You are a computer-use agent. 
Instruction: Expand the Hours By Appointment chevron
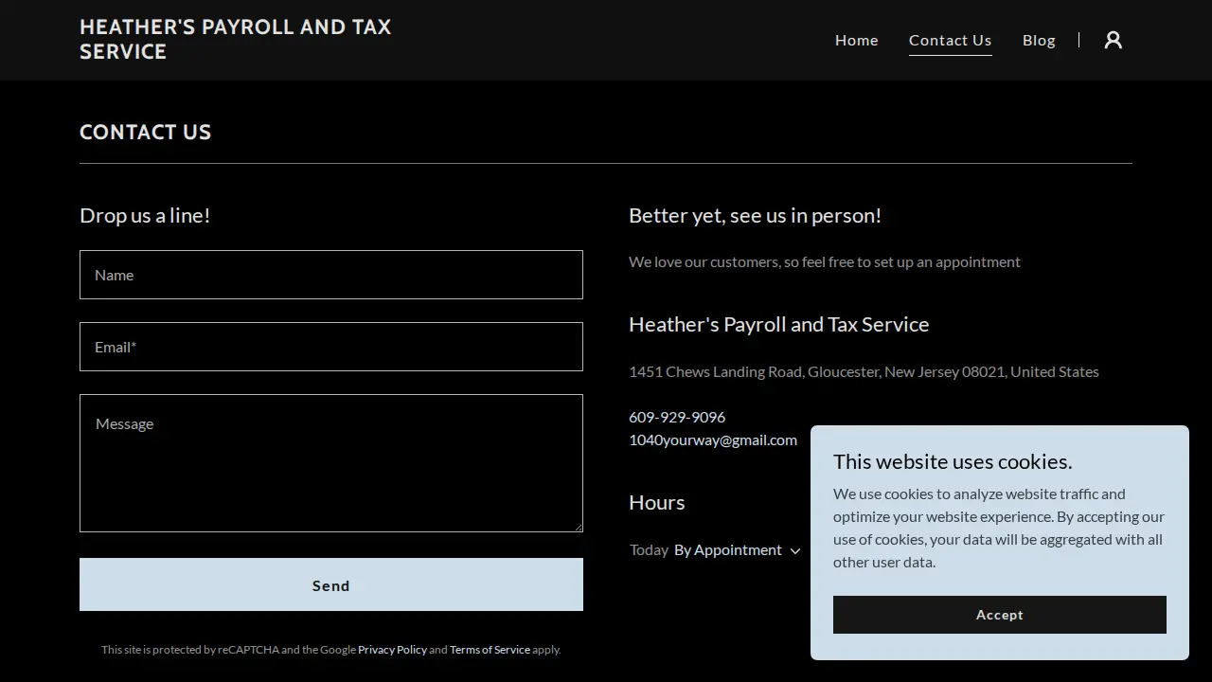795,550
